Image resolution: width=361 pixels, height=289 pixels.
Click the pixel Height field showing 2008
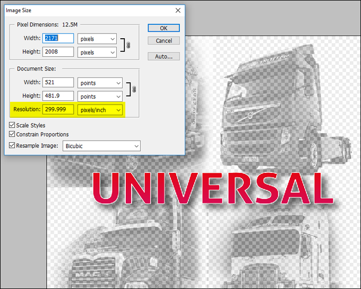click(58, 52)
